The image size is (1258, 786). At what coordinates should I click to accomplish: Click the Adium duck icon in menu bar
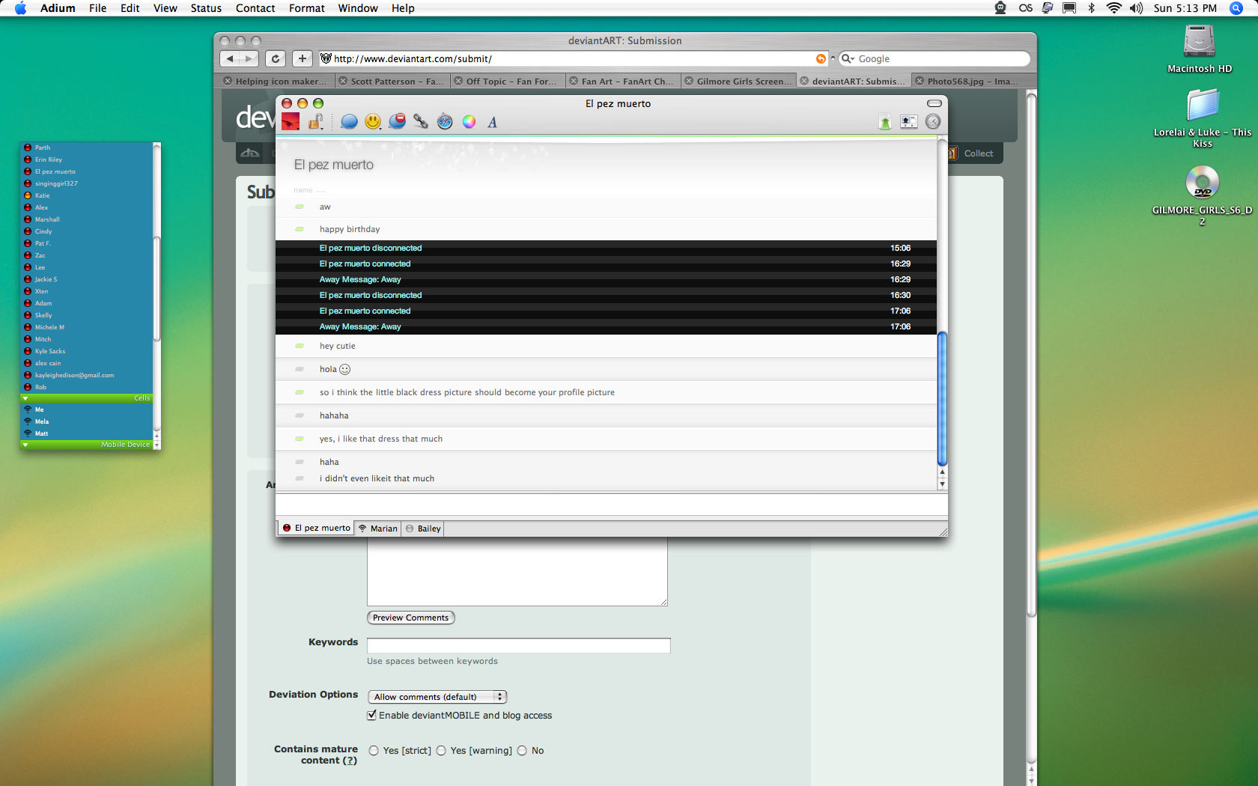point(1000,8)
